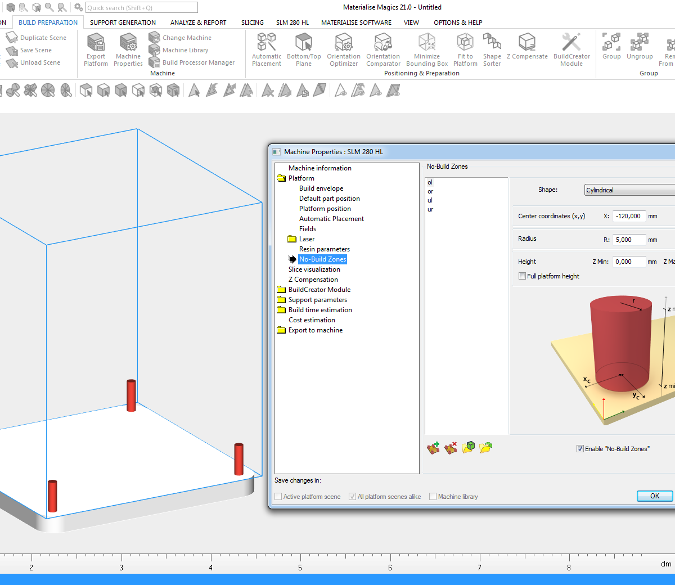Uncheck Enable "No-Build Zones"
675x585 pixels.
[x=580, y=449]
